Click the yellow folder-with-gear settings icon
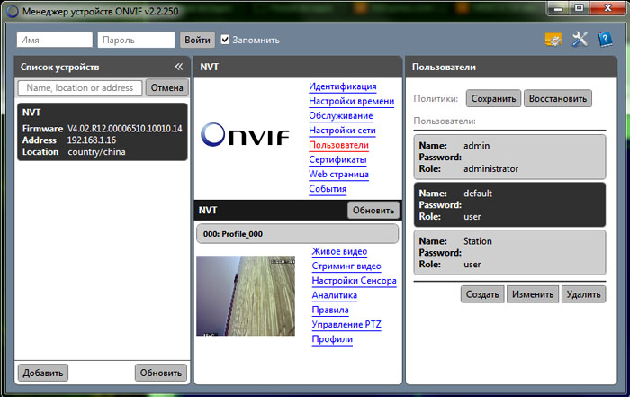 (553, 40)
